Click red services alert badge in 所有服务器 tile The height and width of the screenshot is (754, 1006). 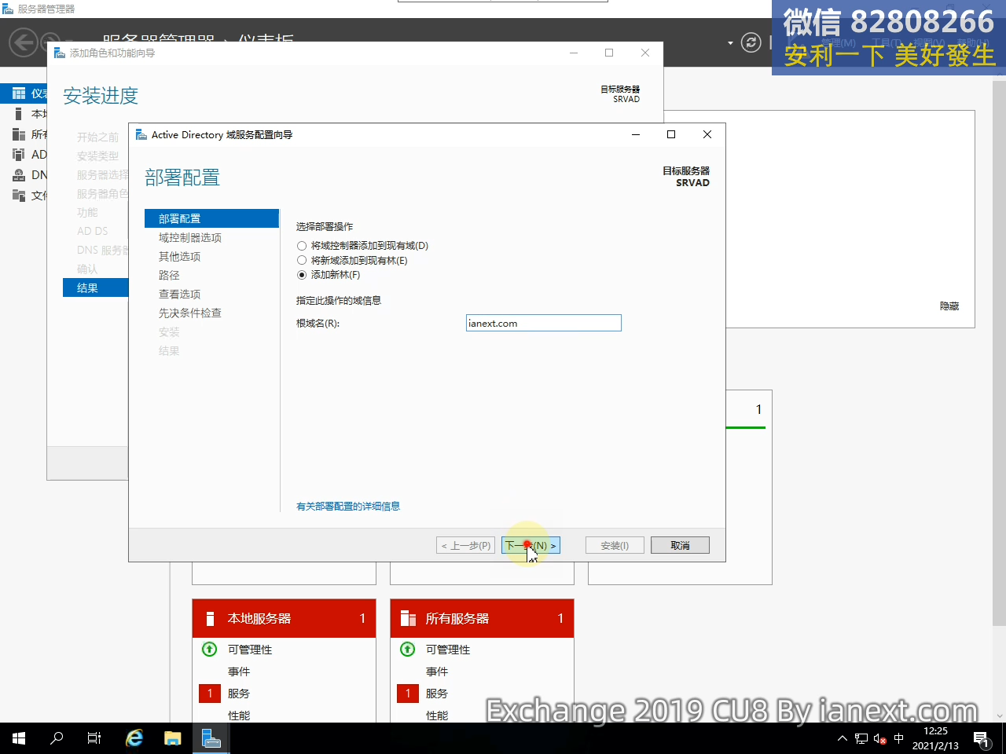pos(408,694)
